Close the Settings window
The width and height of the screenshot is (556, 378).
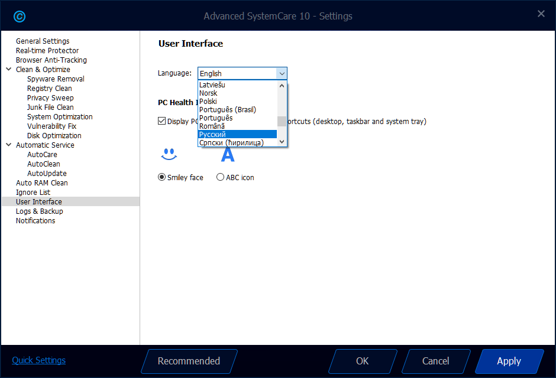tap(541, 14)
